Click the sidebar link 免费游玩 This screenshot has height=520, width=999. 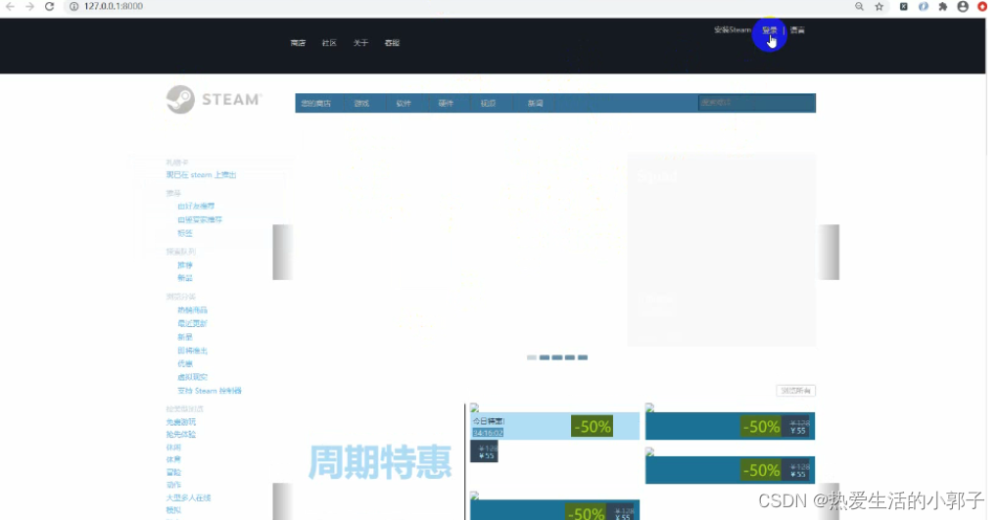pyautogui.click(x=181, y=422)
